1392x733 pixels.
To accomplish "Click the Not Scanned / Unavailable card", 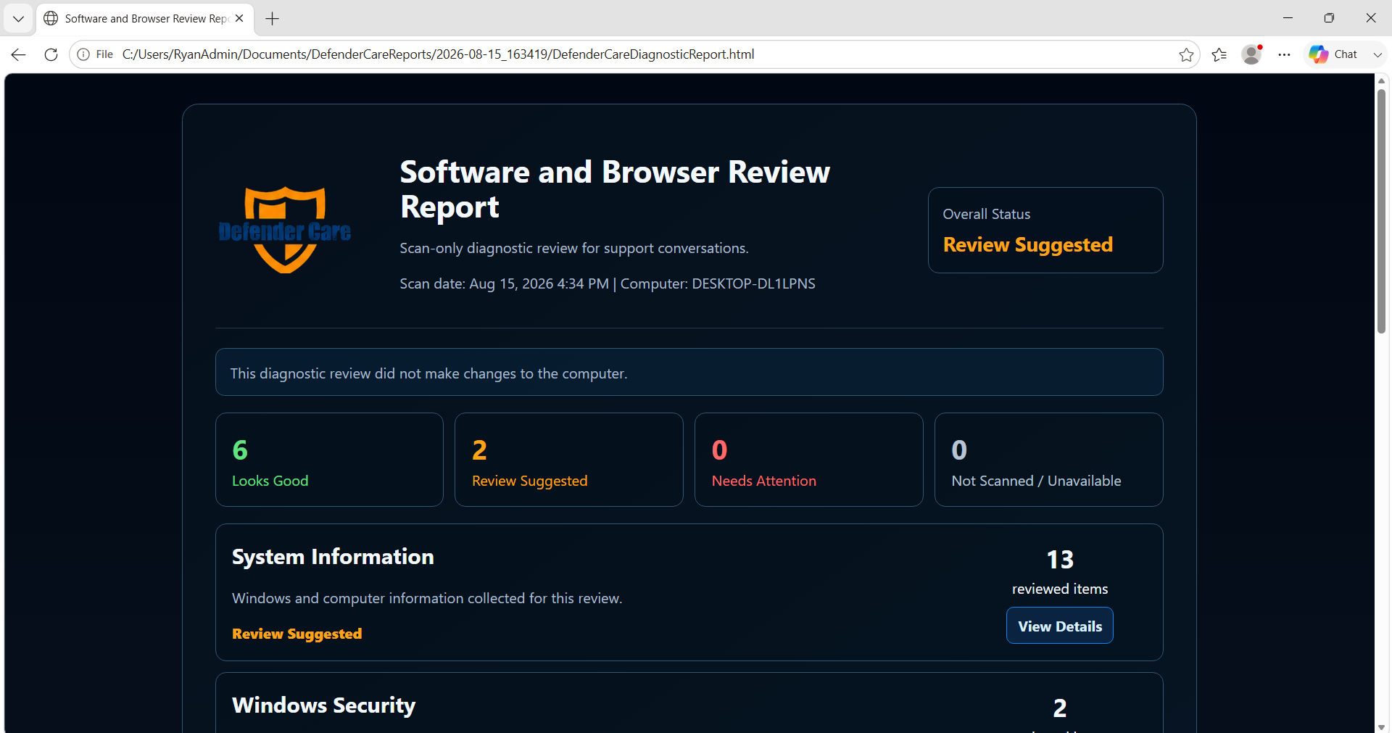I will click(1049, 460).
